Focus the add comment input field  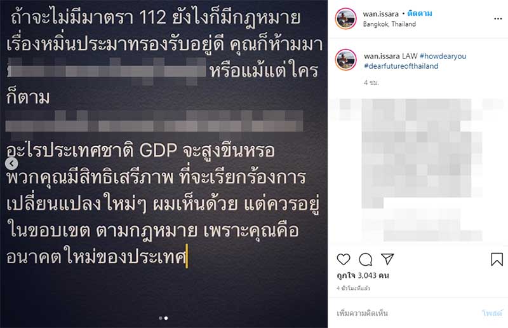click(405, 313)
